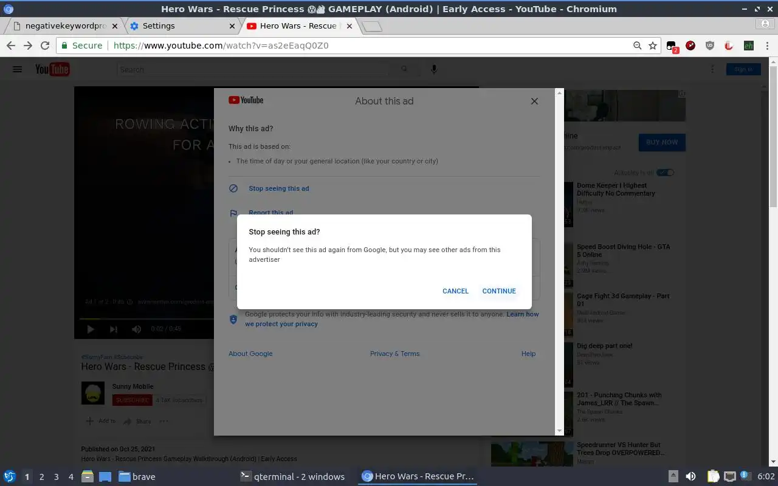Close the About this ad panel with the X
The height and width of the screenshot is (486, 778).
coord(534,101)
